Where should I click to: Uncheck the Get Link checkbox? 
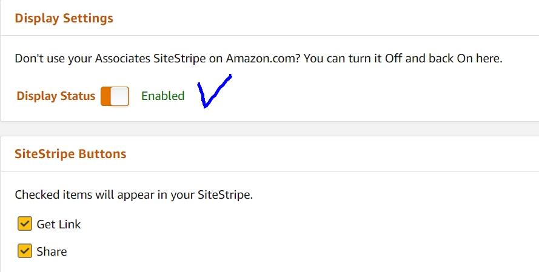click(25, 224)
